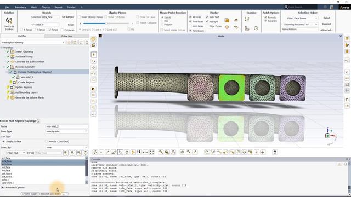
Task: Select the Annular (2 surface) radio button
Action: click(x=46, y=141)
